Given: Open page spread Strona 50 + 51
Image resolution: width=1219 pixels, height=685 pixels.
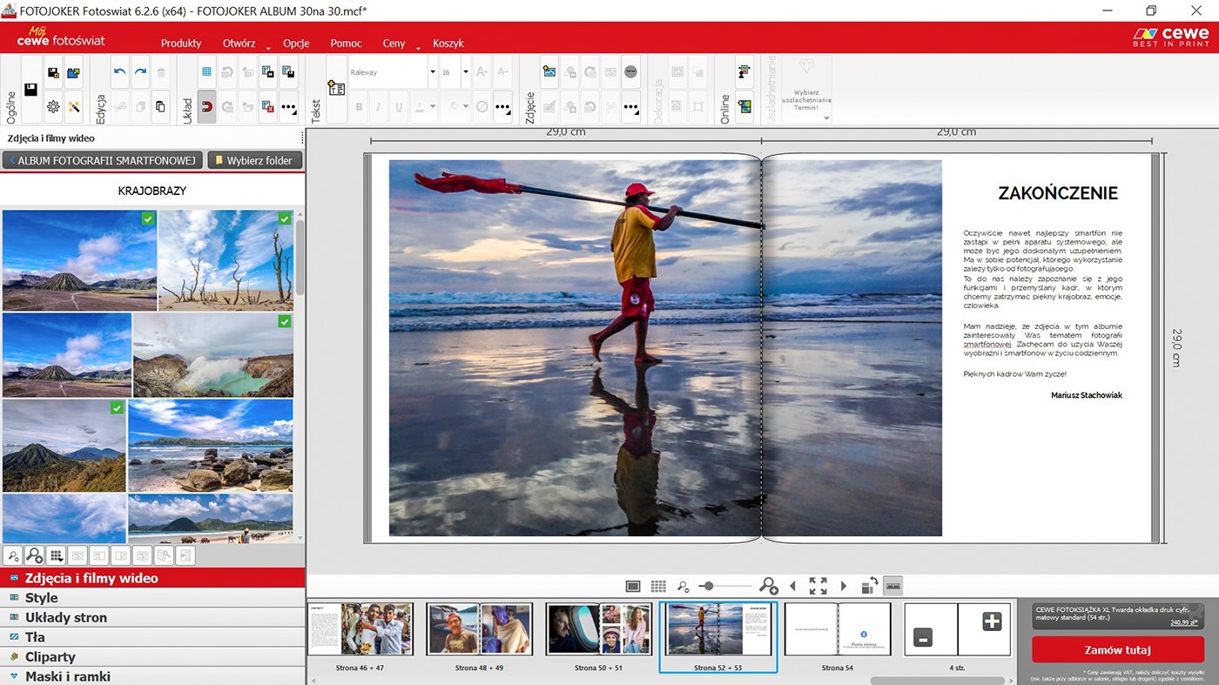Looking at the screenshot, I should (599, 628).
